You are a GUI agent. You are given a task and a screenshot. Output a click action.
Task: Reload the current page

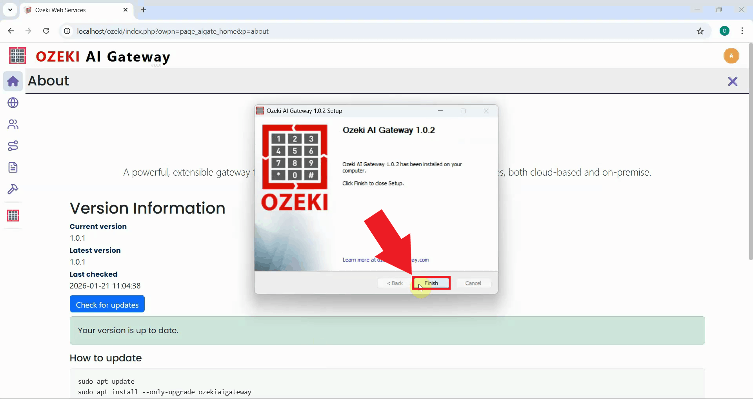point(46,31)
